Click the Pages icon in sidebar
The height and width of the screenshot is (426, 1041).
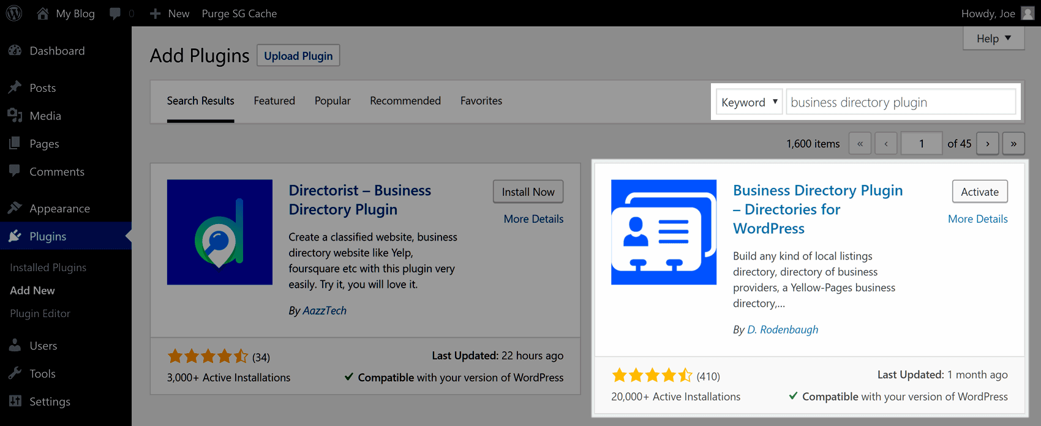pyautogui.click(x=15, y=144)
